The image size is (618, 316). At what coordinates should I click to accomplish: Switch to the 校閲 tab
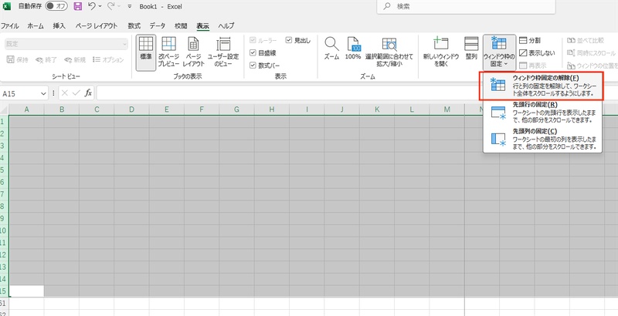(x=181, y=26)
